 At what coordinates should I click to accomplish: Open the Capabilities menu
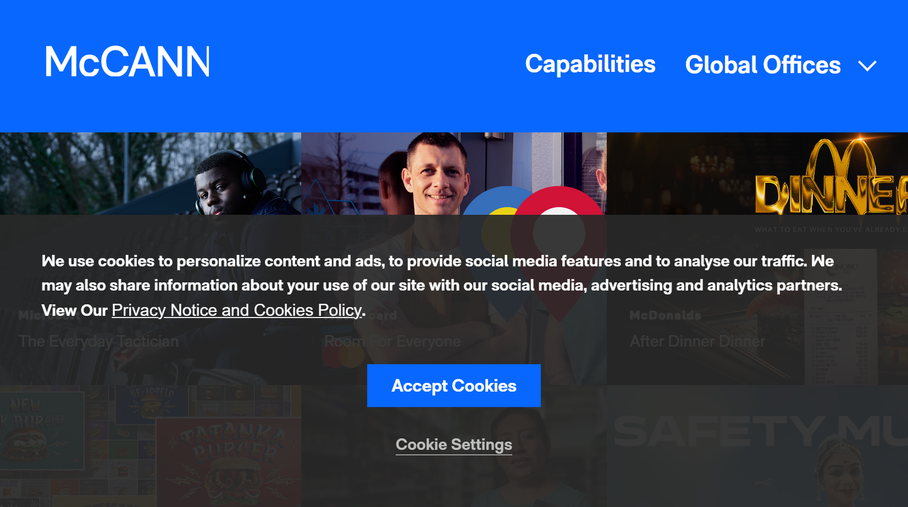(x=590, y=65)
